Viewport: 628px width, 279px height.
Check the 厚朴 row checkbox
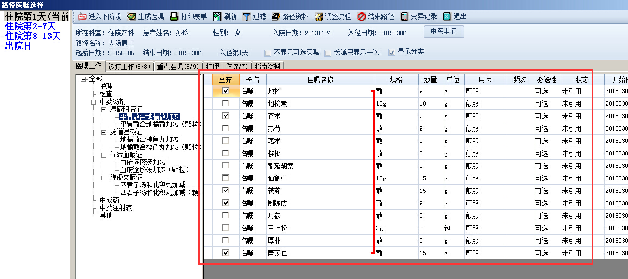tap(226, 240)
